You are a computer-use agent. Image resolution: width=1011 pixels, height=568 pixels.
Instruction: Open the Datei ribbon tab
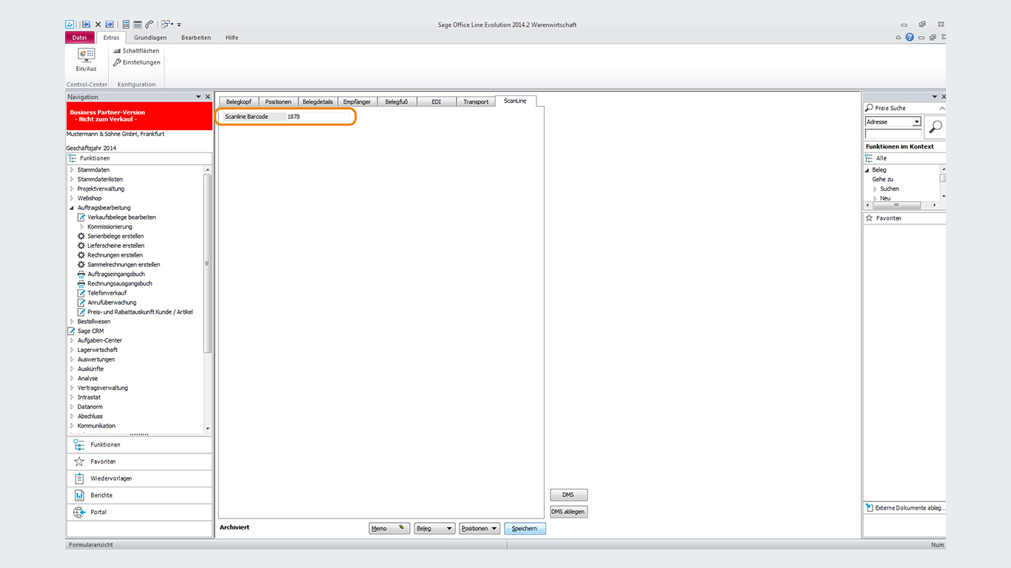[x=79, y=38]
